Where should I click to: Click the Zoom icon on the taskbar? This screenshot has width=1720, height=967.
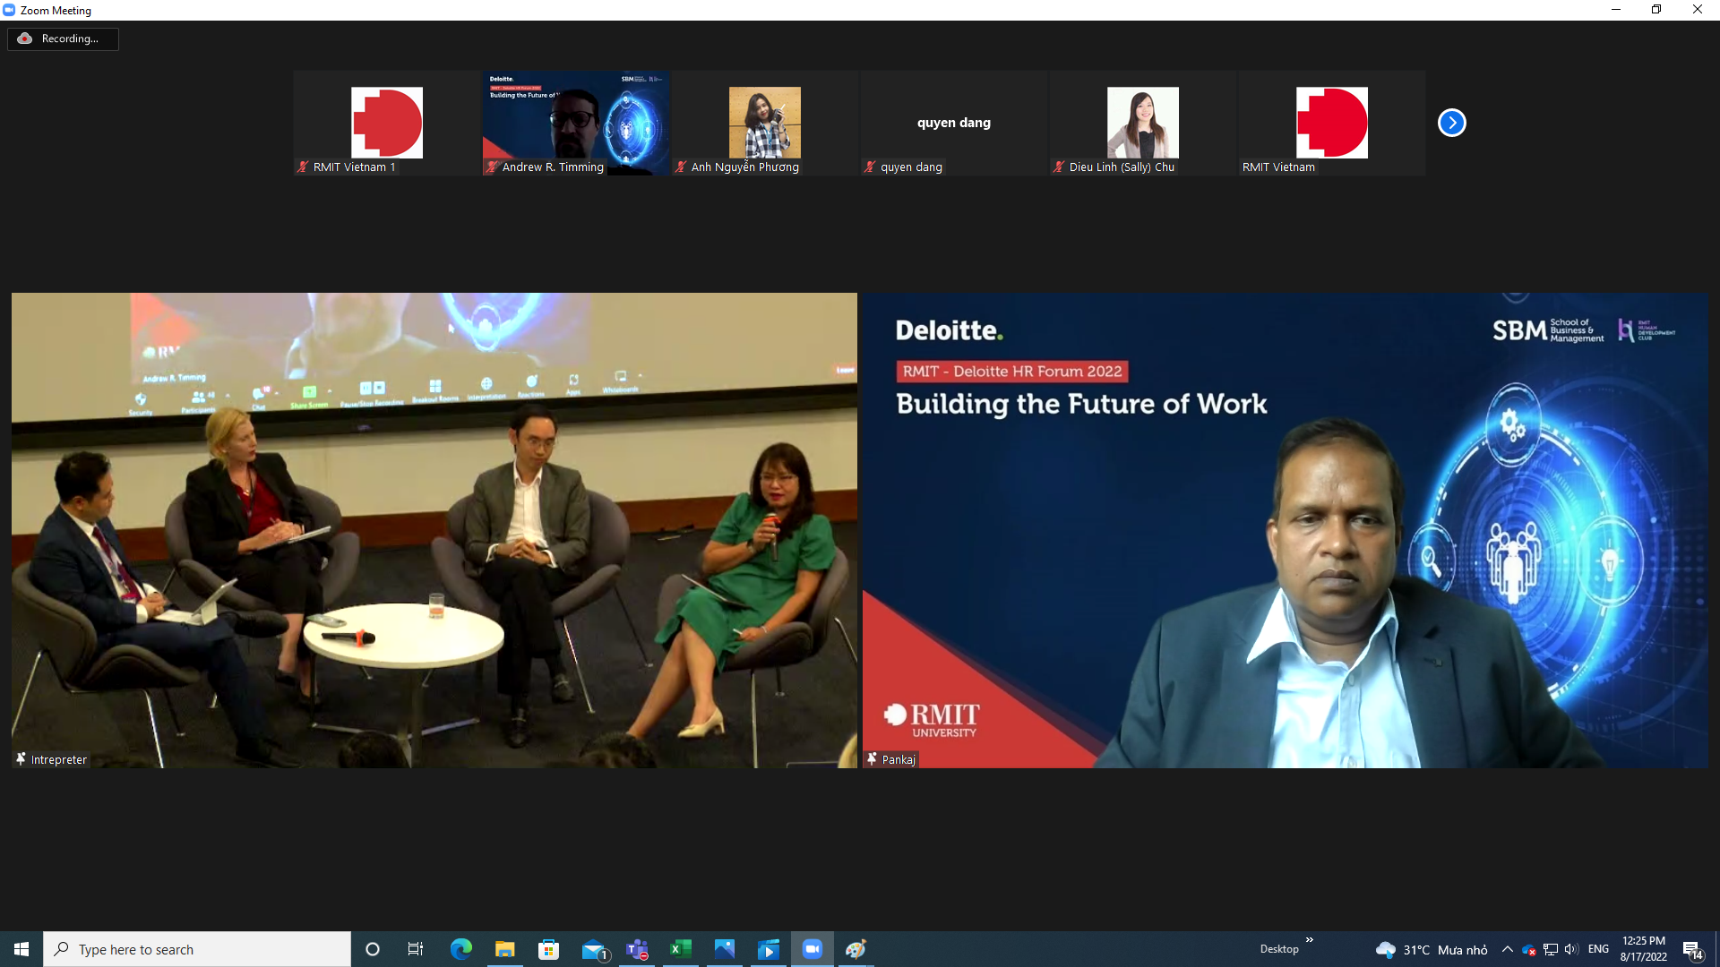pos(813,949)
